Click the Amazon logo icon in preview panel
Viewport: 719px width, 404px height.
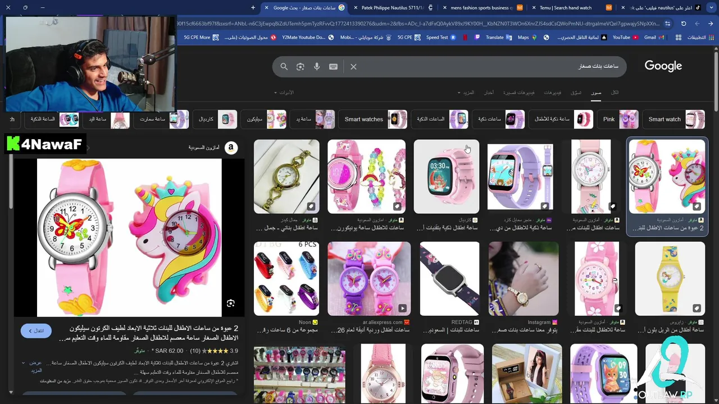231,148
